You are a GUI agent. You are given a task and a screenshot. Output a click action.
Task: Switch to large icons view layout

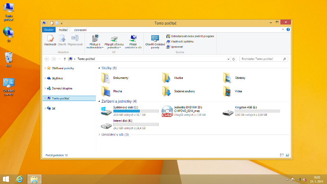pos(287,155)
